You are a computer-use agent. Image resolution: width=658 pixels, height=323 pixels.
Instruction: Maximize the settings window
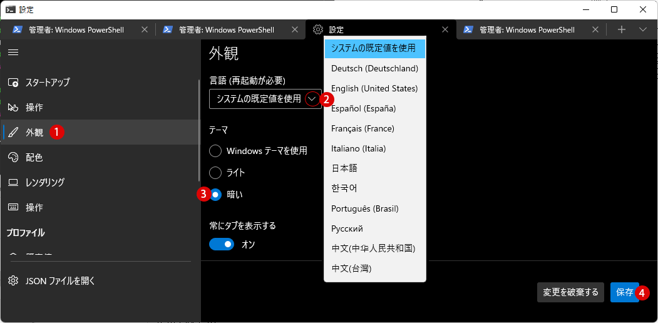pyautogui.click(x=614, y=9)
